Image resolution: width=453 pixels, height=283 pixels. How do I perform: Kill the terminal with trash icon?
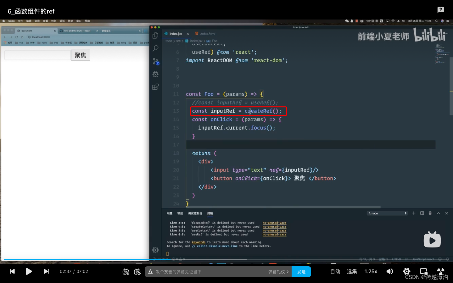(430, 213)
